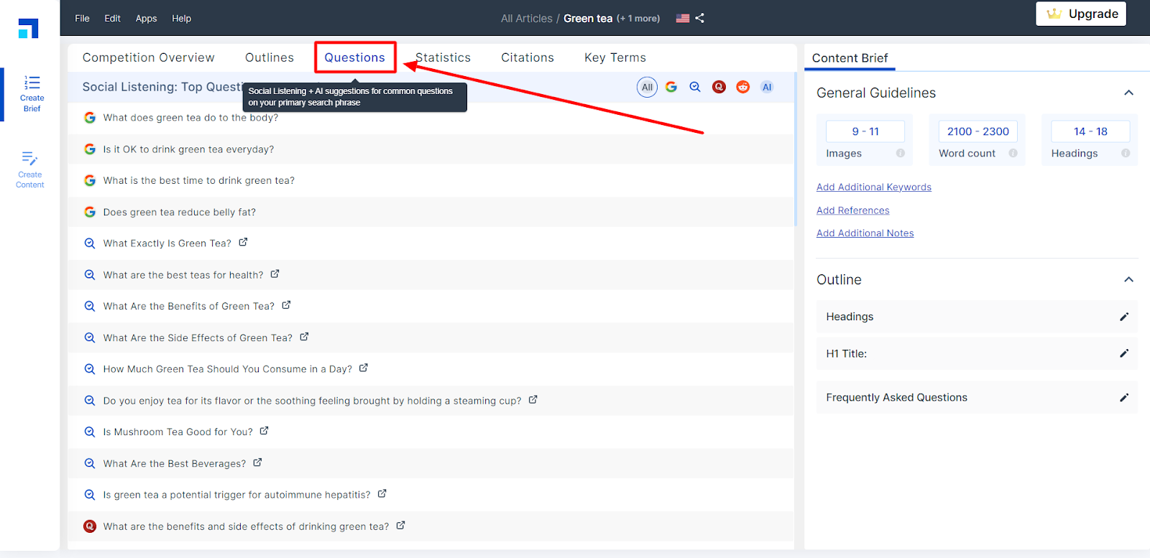Switch to the Competition Overview tab
The image size is (1150, 558).
(x=148, y=57)
